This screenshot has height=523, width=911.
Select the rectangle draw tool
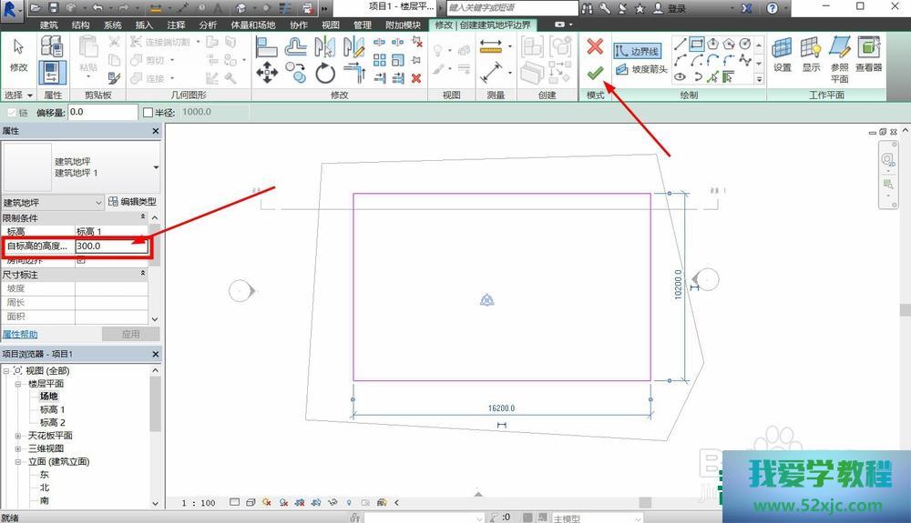point(697,43)
